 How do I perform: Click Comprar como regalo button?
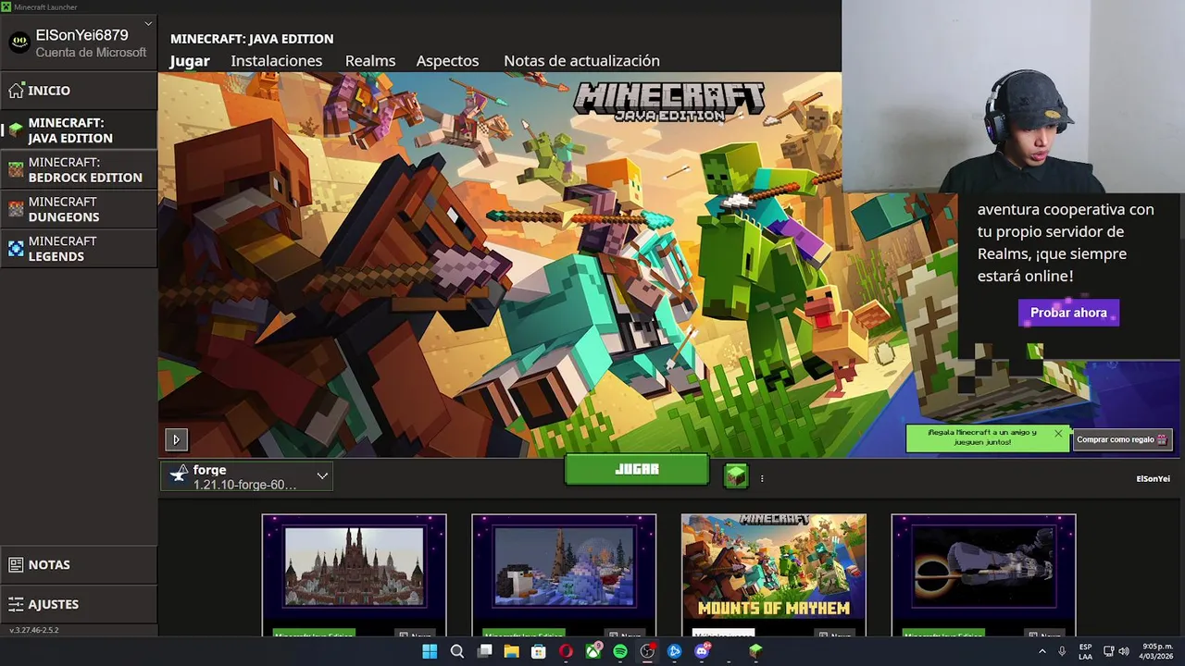1122,439
